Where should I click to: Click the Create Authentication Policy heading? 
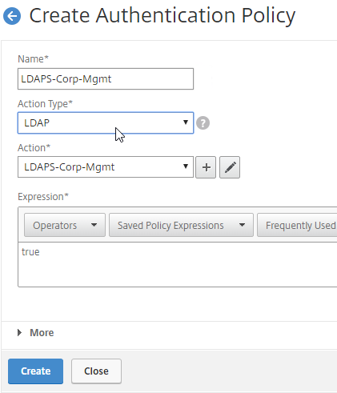click(162, 15)
